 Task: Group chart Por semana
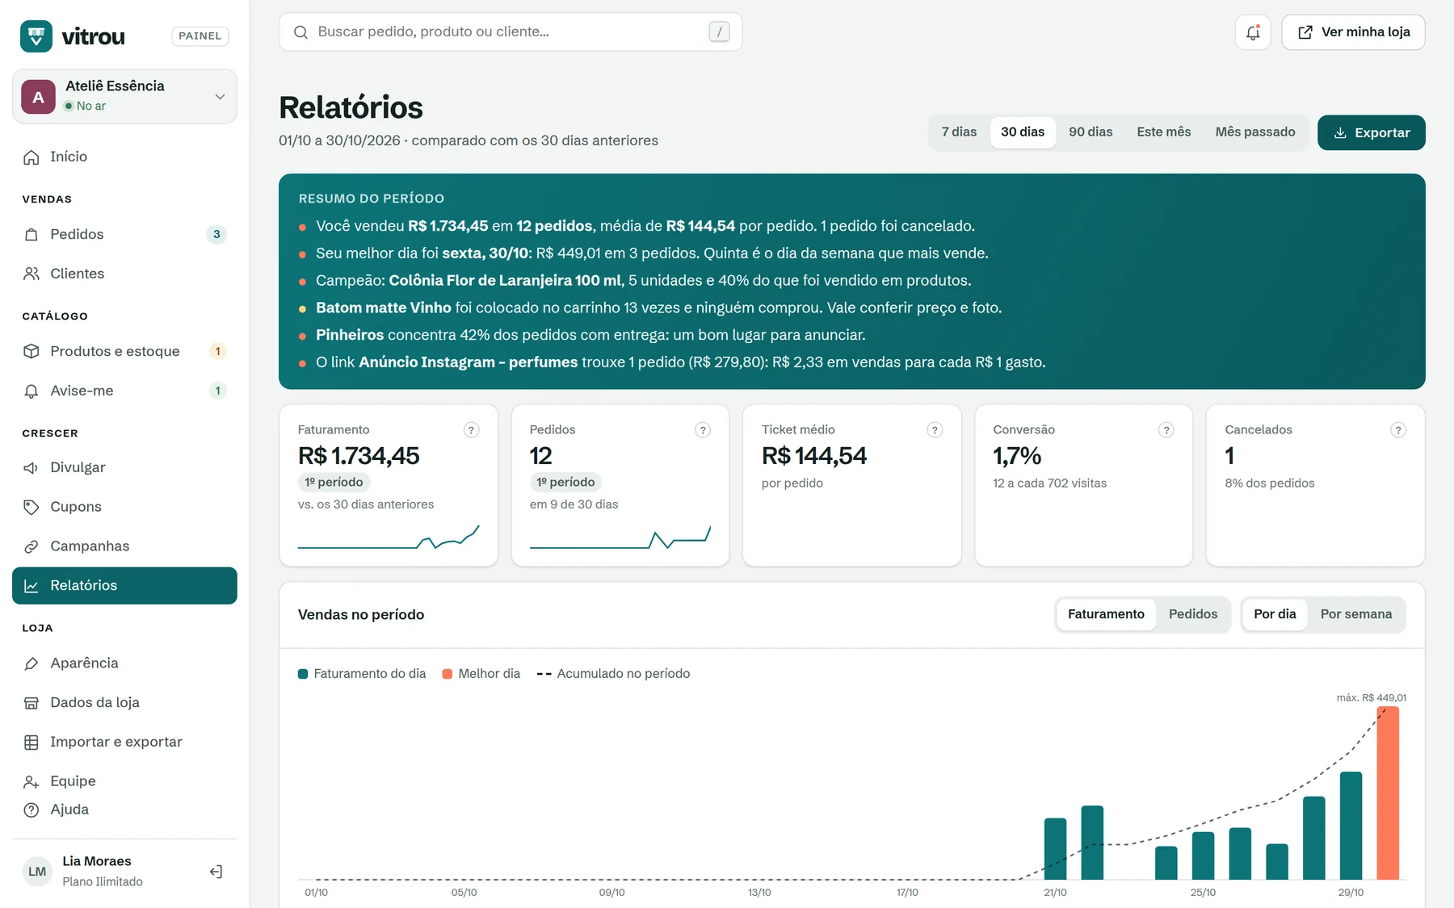1356,614
